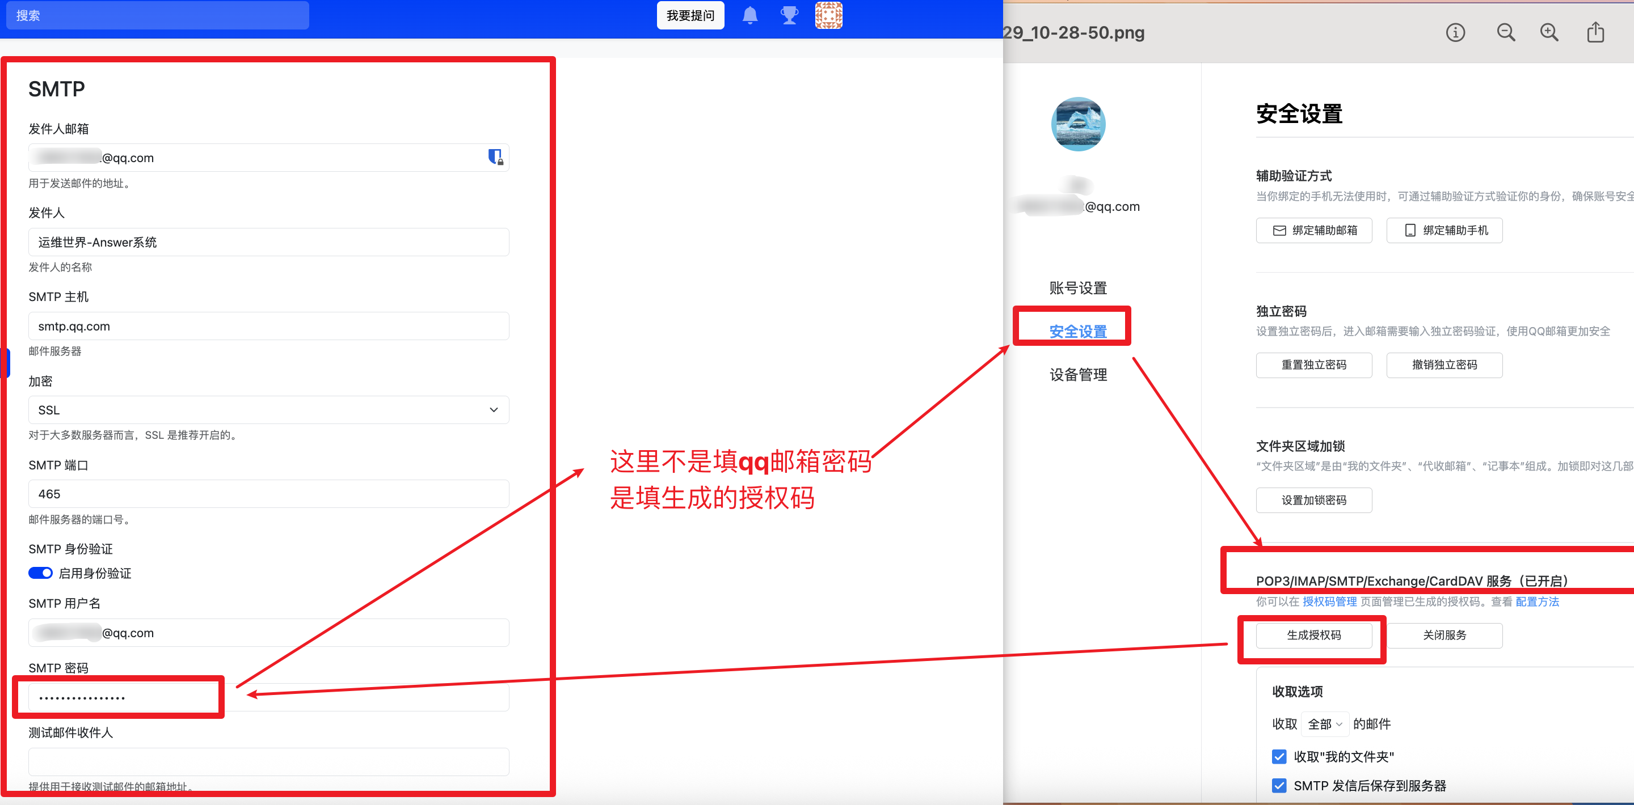Click the 我要提问 button

click(x=690, y=15)
